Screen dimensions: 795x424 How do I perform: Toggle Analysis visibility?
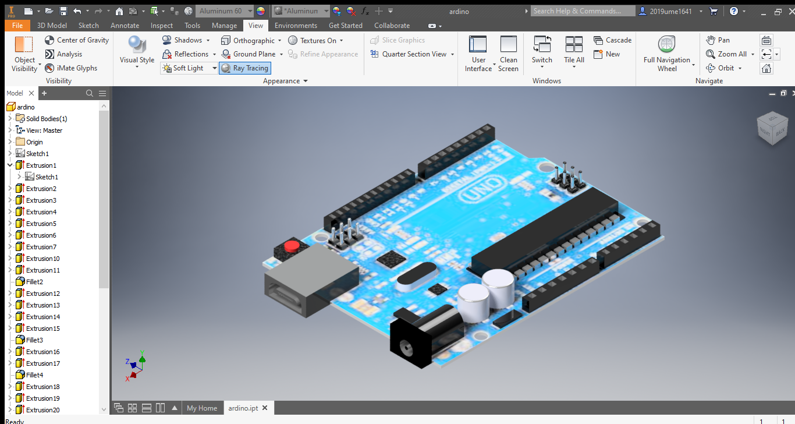[x=63, y=54]
